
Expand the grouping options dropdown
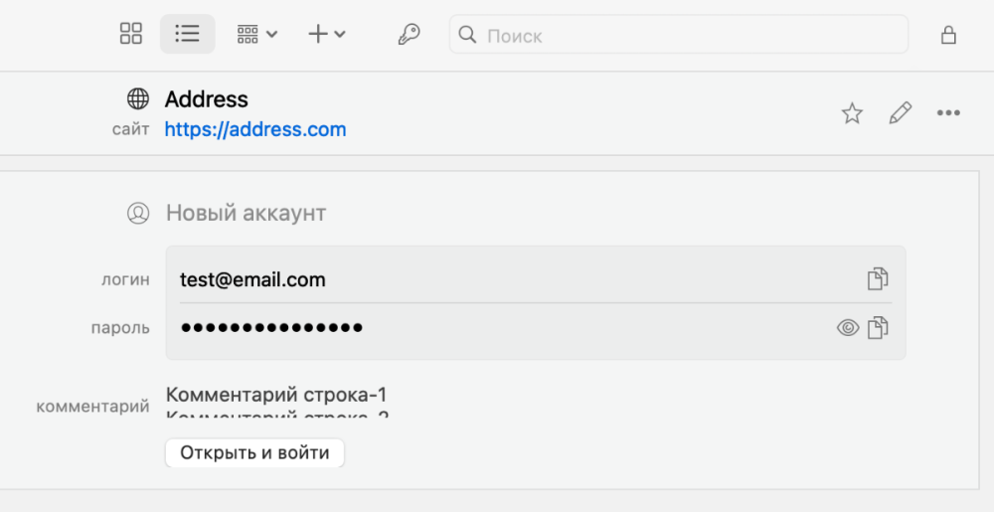click(256, 34)
